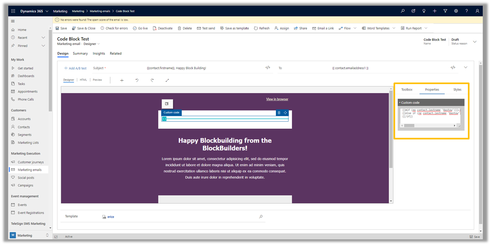This screenshot has height=245, width=491.
Task: Click the move handle on Custom code block
Action: 285,113
